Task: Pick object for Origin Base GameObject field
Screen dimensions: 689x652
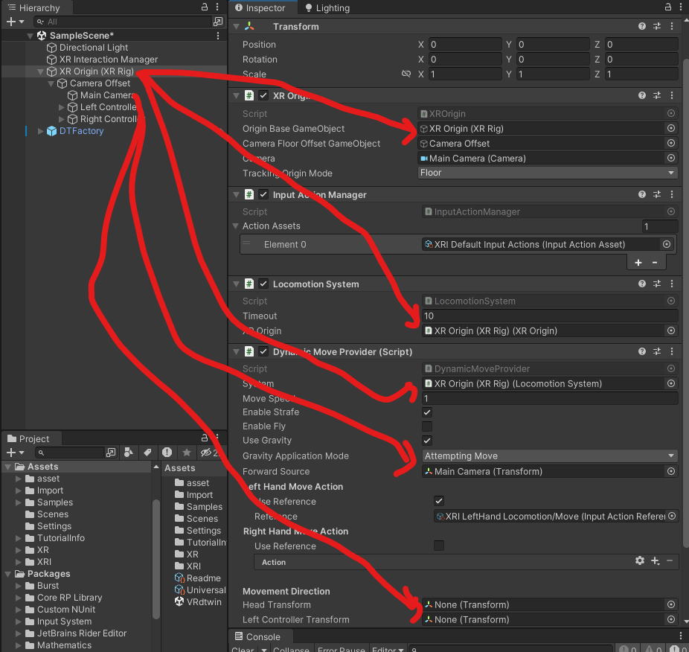Action: [671, 128]
